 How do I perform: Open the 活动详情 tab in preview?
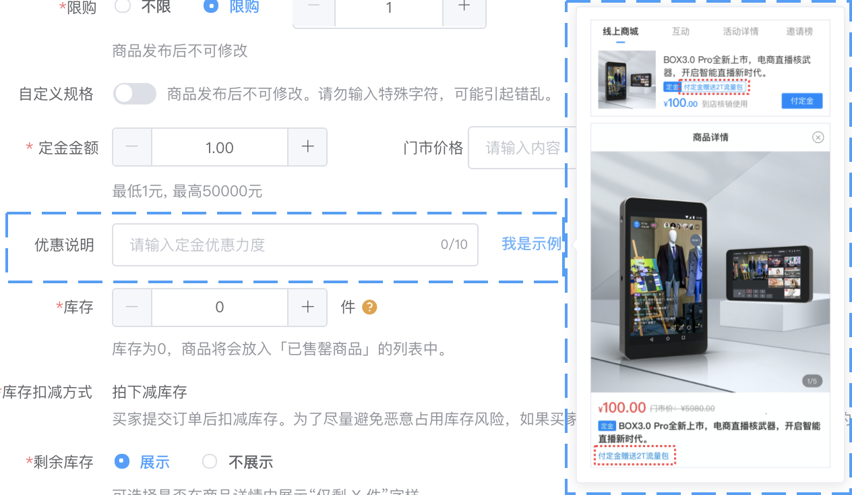(741, 32)
